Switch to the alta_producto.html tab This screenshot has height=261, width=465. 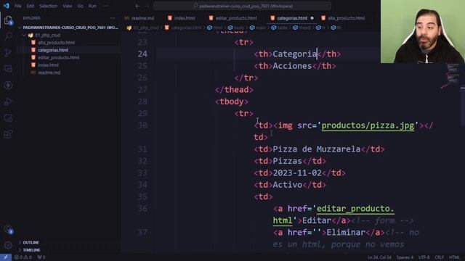pos(343,18)
